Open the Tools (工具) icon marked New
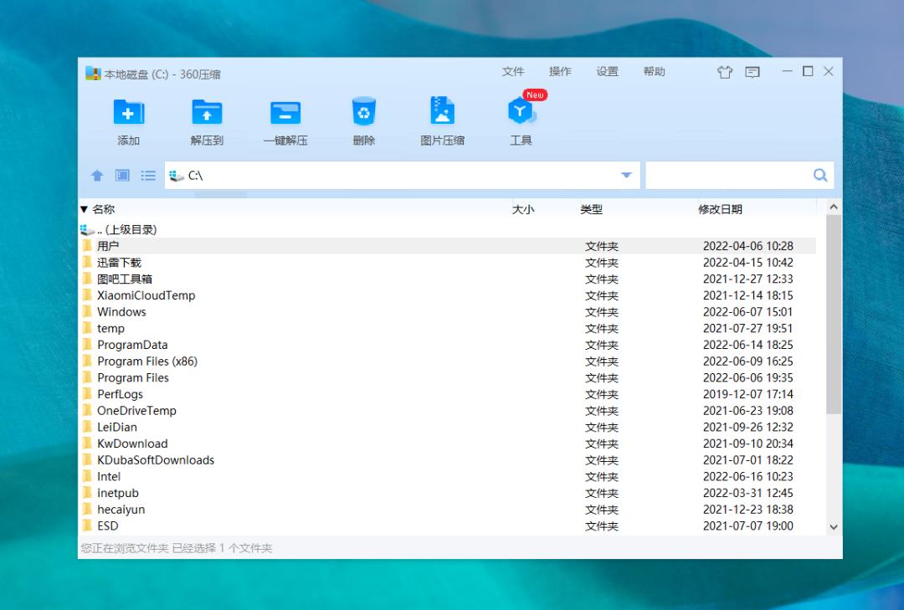 (x=521, y=112)
